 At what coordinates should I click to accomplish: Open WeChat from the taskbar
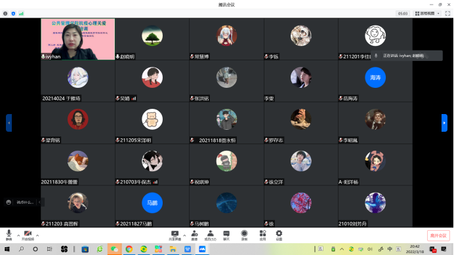114,249
